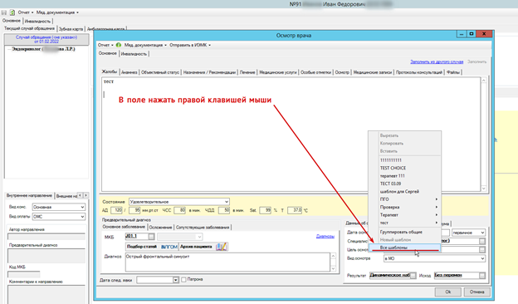Click into the АД systolic pressure field
This screenshot has height=304, width=518.
pos(116,210)
